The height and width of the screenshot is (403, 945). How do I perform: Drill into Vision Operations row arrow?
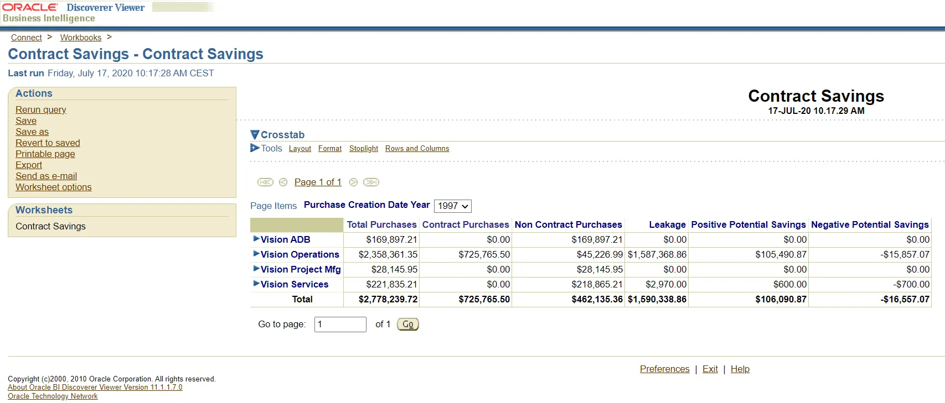pos(256,253)
